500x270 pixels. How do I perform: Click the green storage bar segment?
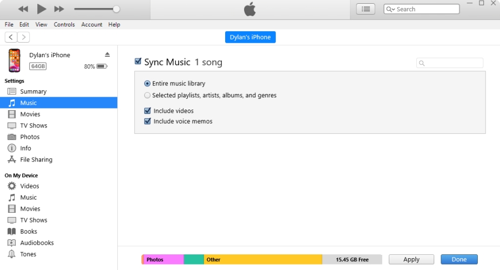tap(194, 260)
